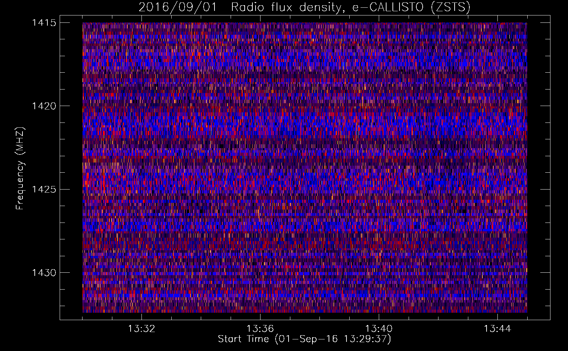The width and height of the screenshot is (568, 351).
Task: Click the 13:36 time axis label
Action: (x=260, y=329)
